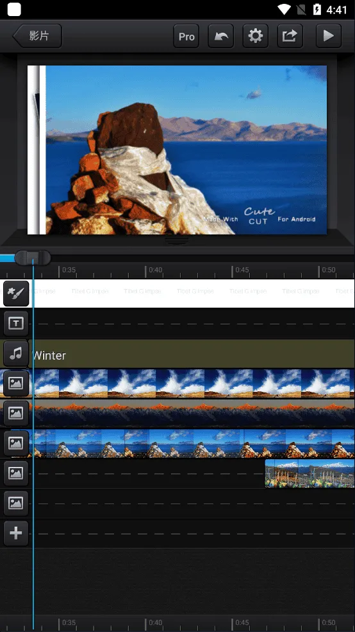Go back to 影片 list
Image resolution: width=355 pixels, height=632 pixels.
(37, 36)
